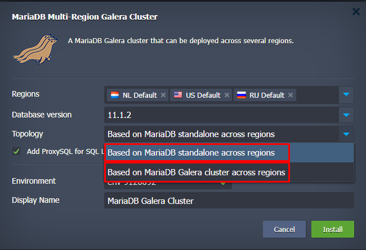Image resolution: width=366 pixels, height=250 pixels.
Task: Remove the NL Default region tag
Action: [x=163, y=95]
